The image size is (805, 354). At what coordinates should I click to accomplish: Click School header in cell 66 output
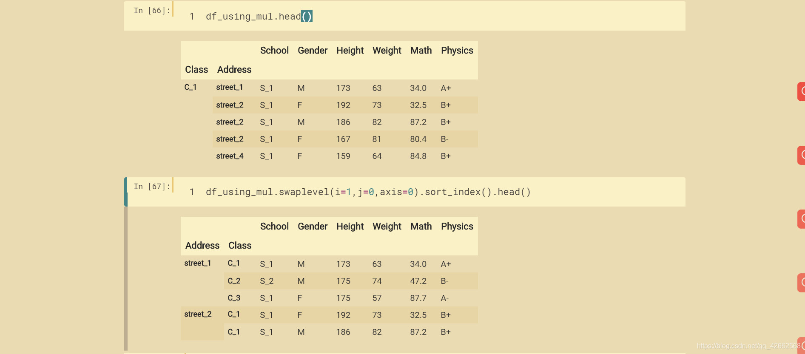(x=274, y=51)
